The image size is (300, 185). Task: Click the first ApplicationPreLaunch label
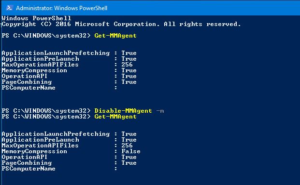(41, 59)
